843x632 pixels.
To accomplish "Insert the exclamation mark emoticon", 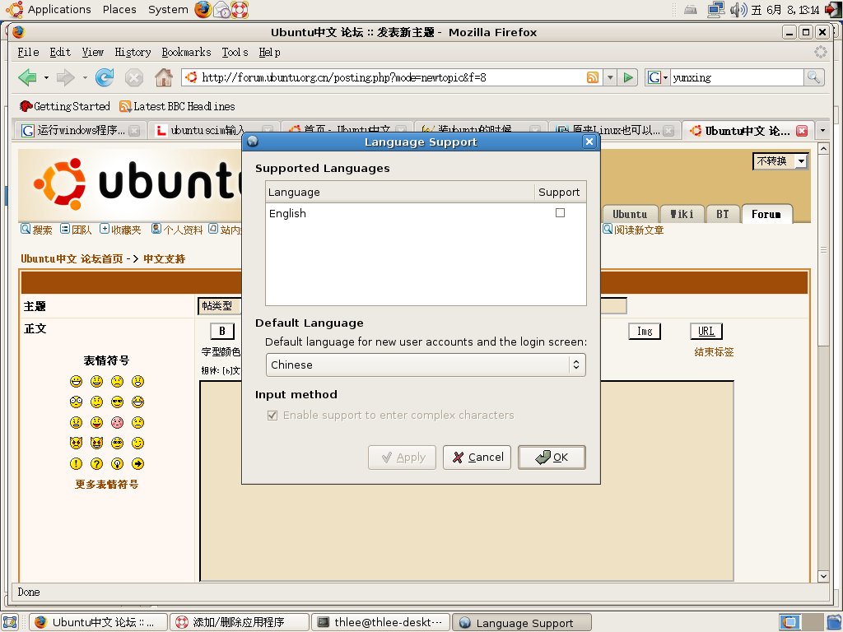I will point(77,464).
